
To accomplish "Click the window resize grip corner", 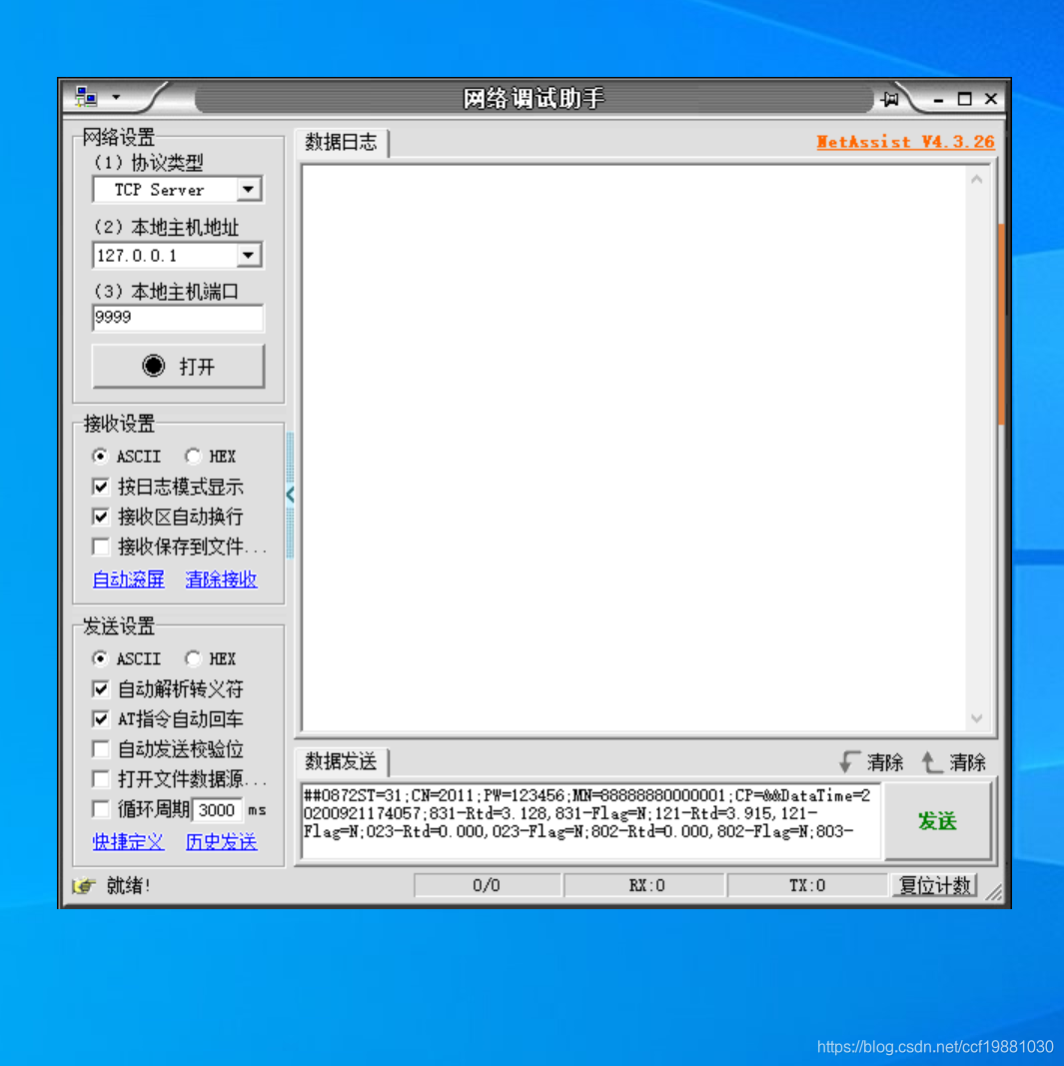I will point(994,892).
